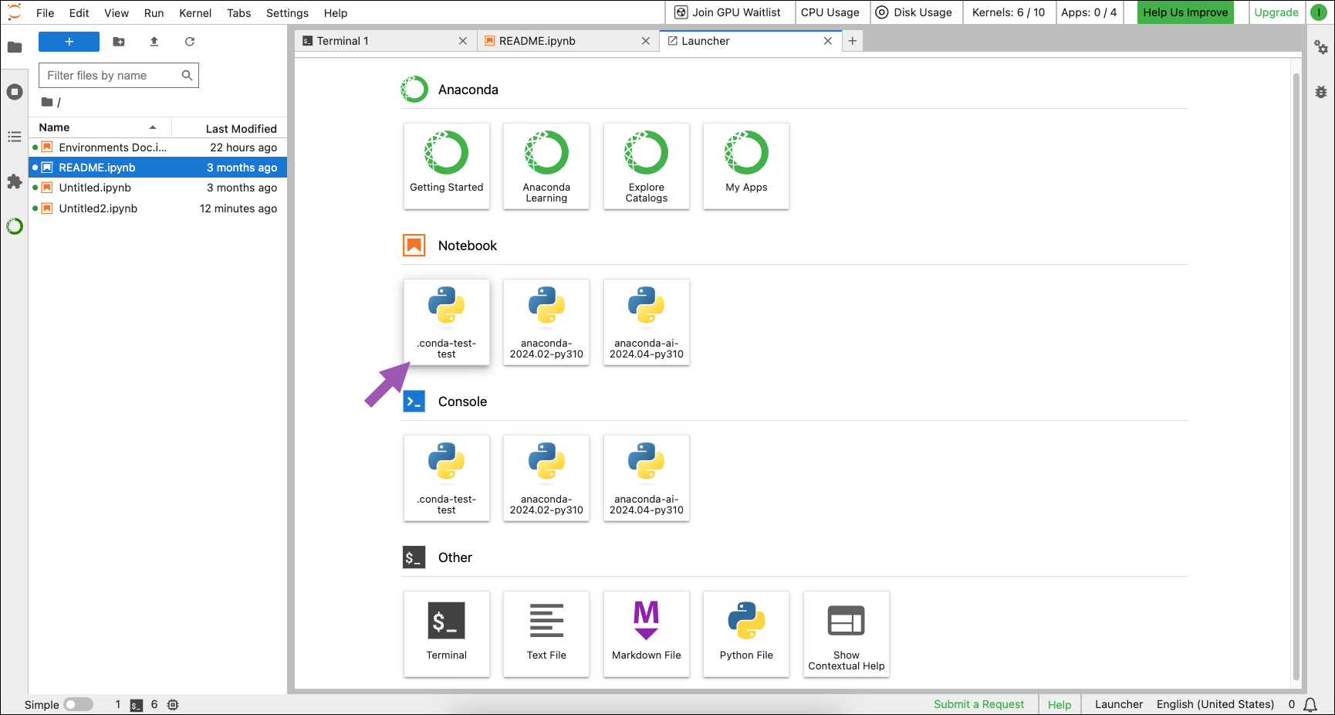Click English (United States) language status
Viewport: 1335px width, 715px height.
(1215, 704)
